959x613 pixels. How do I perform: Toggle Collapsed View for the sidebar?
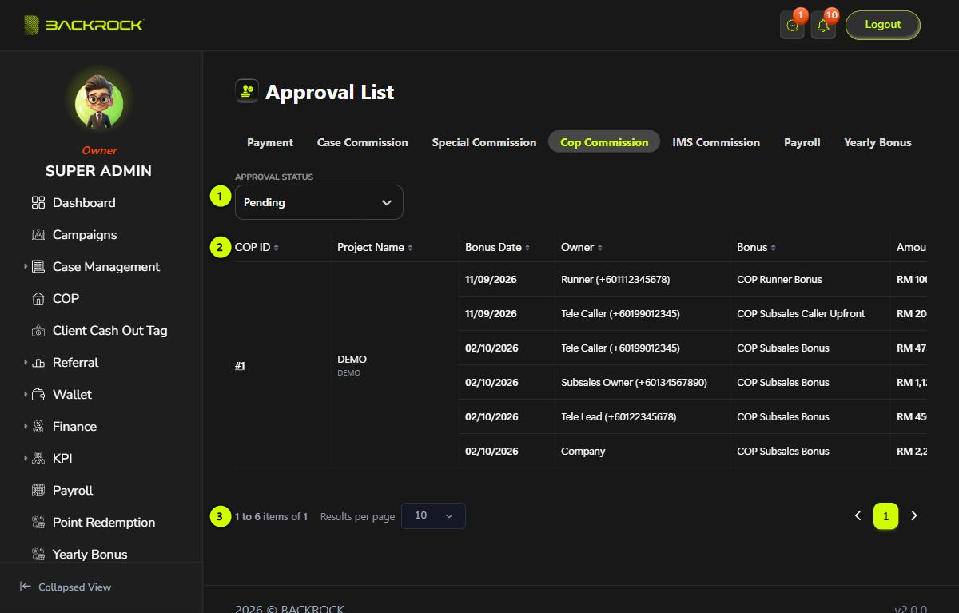pos(66,587)
